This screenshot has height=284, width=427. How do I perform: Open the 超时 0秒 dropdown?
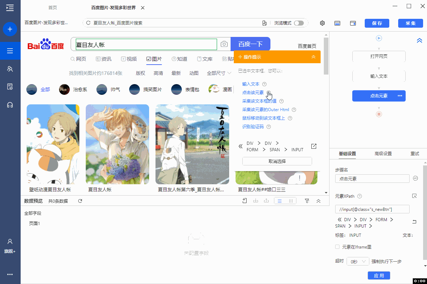(x=358, y=261)
